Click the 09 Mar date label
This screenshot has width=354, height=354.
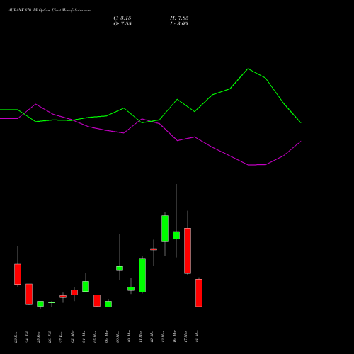point(118,336)
